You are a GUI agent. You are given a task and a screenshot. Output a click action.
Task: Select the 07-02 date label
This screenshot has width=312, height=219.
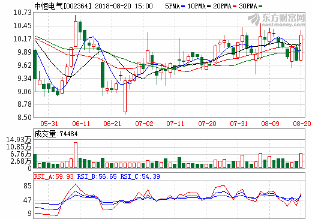tap(144, 124)
